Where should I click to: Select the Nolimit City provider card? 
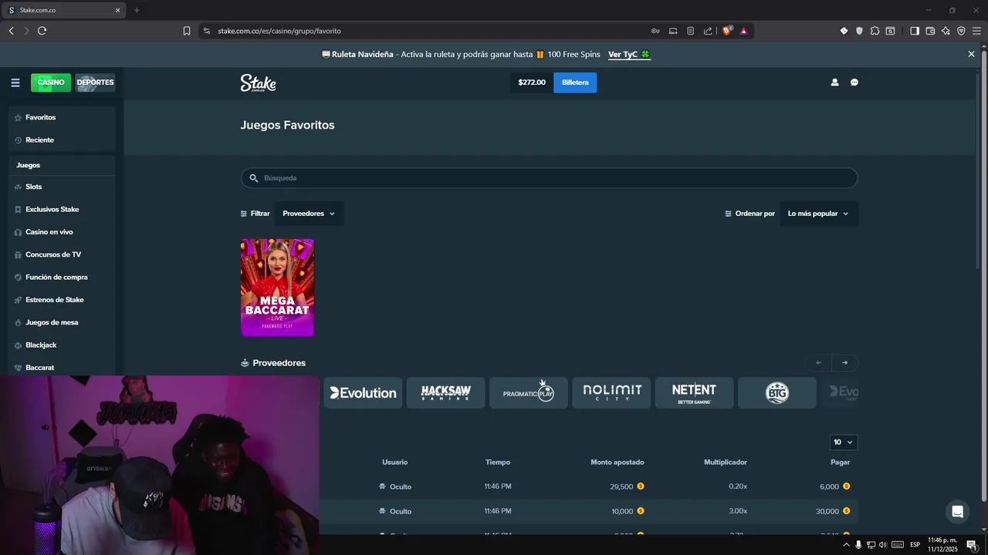coord(611,393)
